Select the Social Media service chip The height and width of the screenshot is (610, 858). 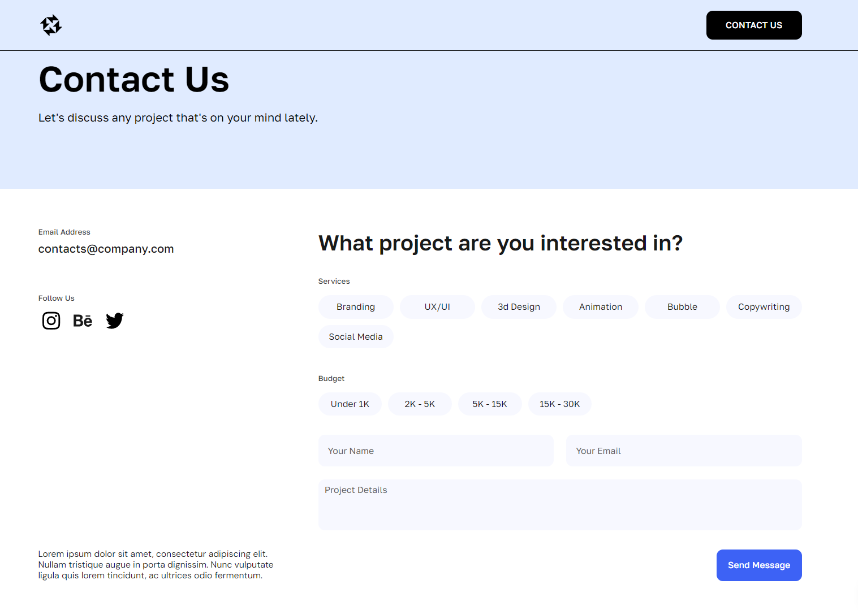pyautogui.click(x=356, y=337)
